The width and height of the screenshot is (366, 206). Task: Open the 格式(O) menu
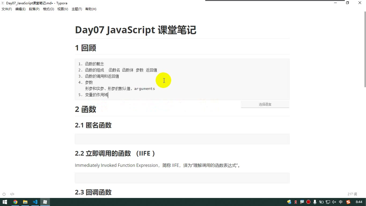(x=49, y=9)
